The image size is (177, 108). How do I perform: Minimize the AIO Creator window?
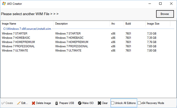[150, 4]
